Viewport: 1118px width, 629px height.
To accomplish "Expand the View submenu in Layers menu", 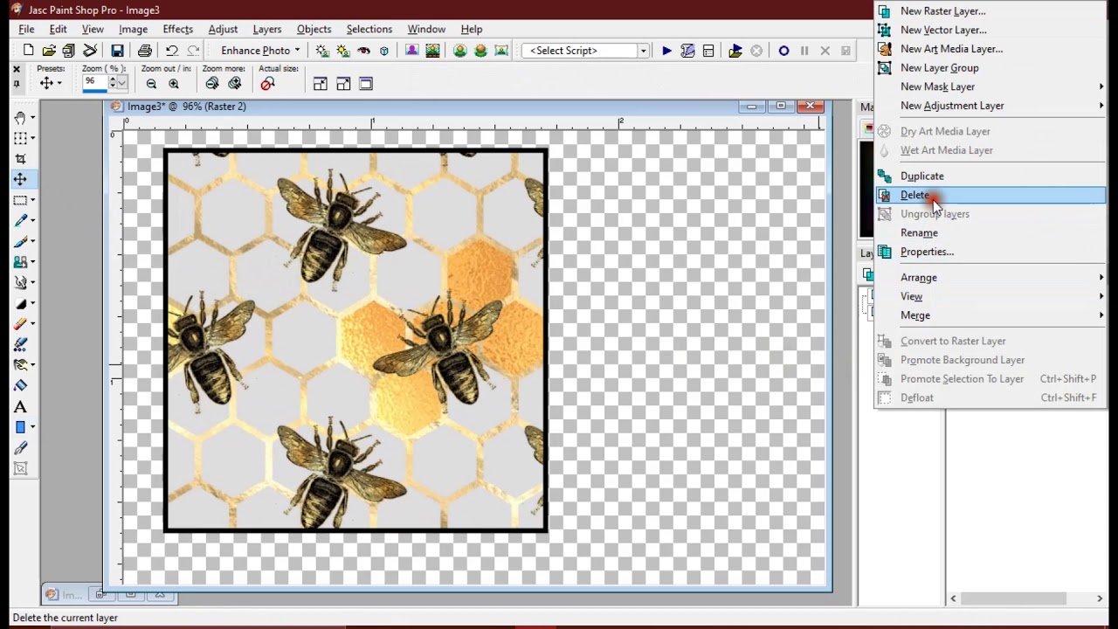I will point(990,296).
